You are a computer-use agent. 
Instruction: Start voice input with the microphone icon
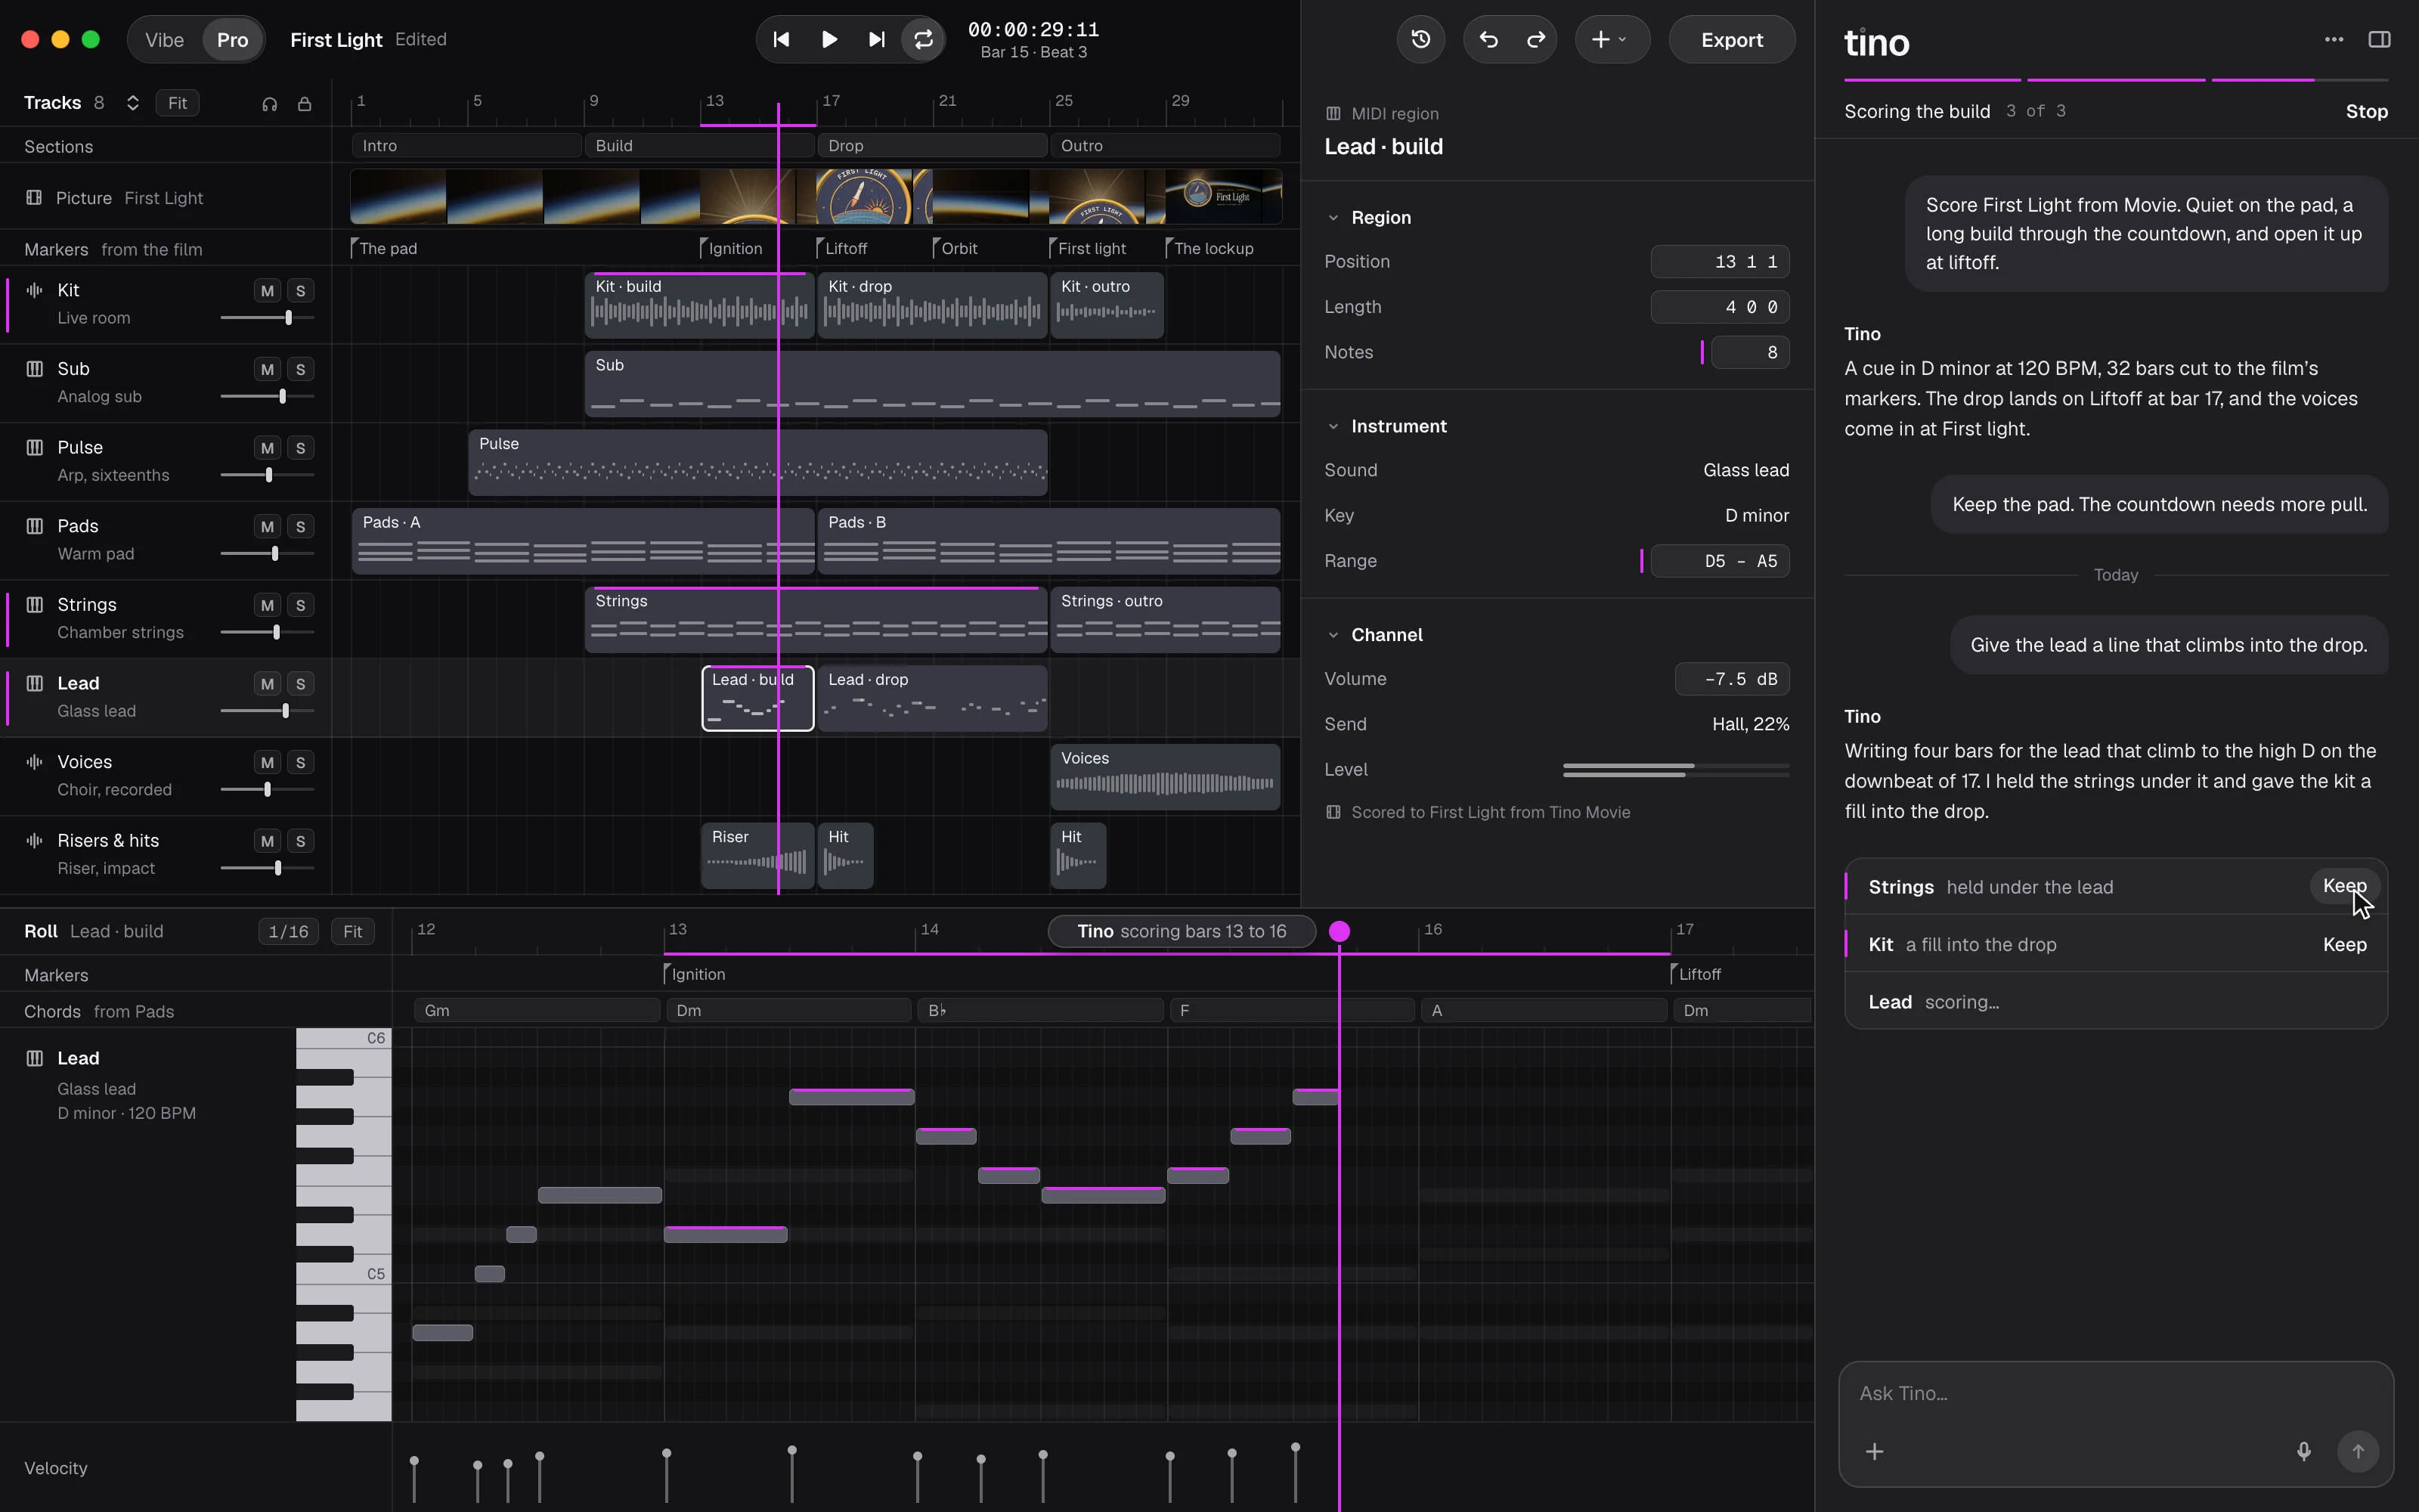pyautogui.click(x=2303, y=1451)
